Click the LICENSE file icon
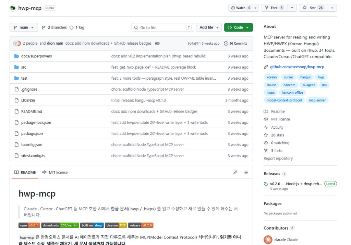Image resolution: width=351 pixels, height=245 pixels. point(16,100)
